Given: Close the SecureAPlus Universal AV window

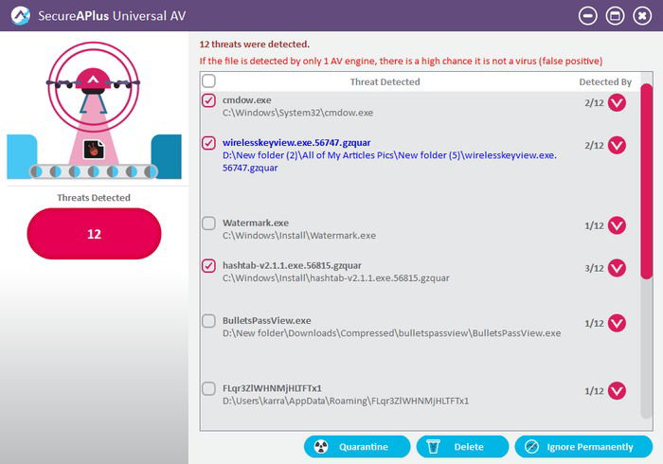Looking at the screenshot, I should point(642,16).
